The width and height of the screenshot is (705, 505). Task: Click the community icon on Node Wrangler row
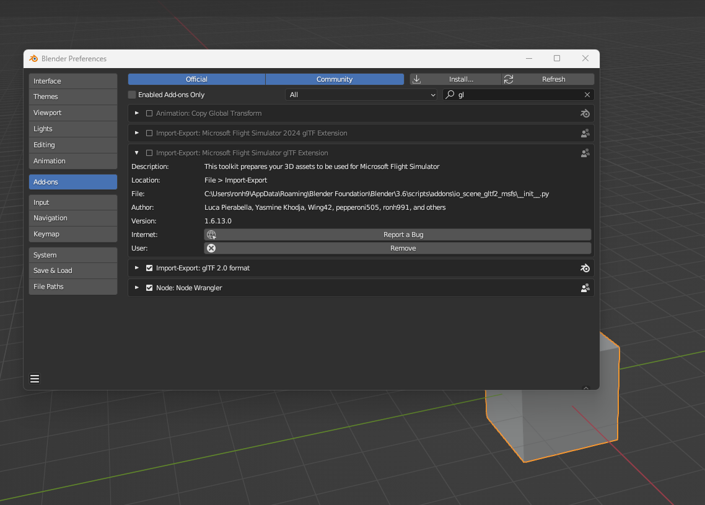coord(585,288)
